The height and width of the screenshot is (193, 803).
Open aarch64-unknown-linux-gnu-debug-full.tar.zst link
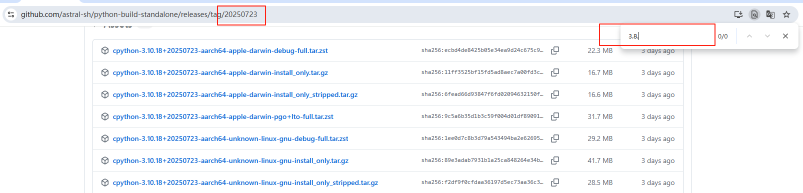tap(230, 138)
